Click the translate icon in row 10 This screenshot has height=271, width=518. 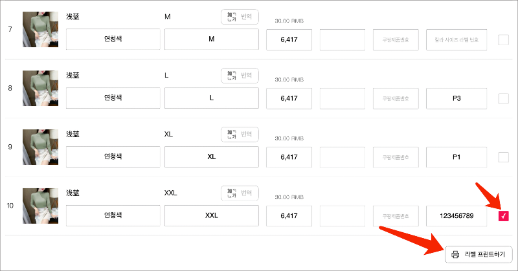click(231, 193)
